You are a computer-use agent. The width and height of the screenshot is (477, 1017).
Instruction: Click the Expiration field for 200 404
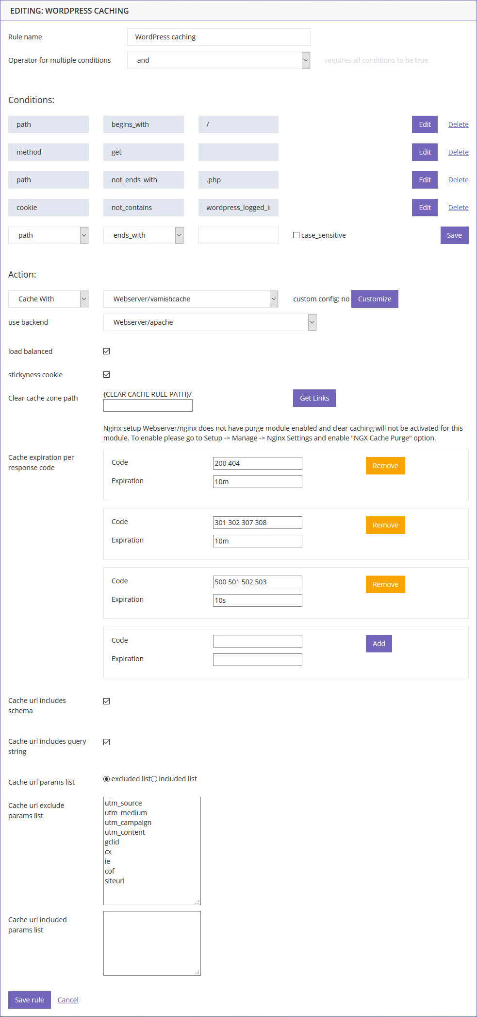pyautogui.click(x=258, y=482)
